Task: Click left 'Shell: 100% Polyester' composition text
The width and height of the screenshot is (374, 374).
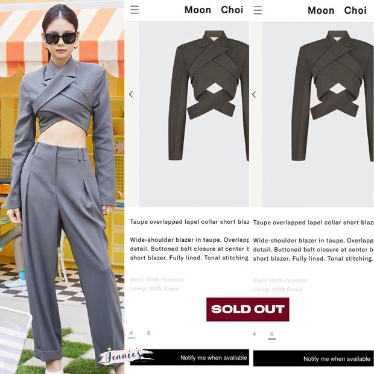Action: coord(157,279)
